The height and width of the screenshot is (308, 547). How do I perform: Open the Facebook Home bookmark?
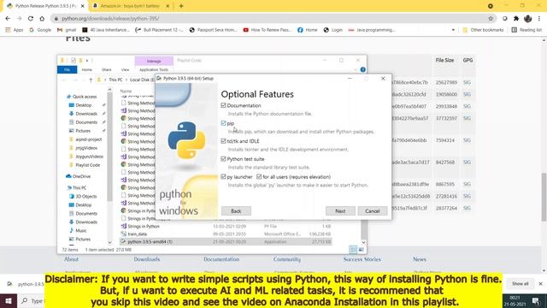(308, 30)
